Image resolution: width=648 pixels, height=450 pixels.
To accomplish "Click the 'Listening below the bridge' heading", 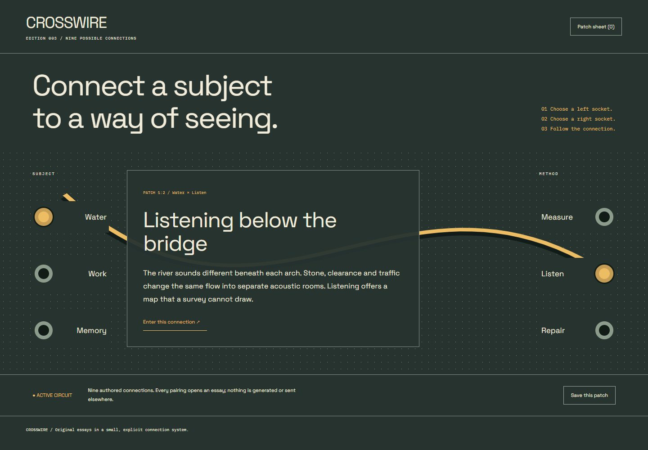I will click(240, 232).
